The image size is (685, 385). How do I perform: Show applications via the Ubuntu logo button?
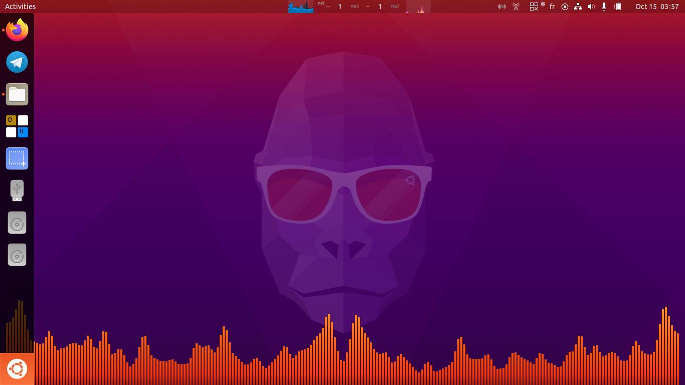17,369
